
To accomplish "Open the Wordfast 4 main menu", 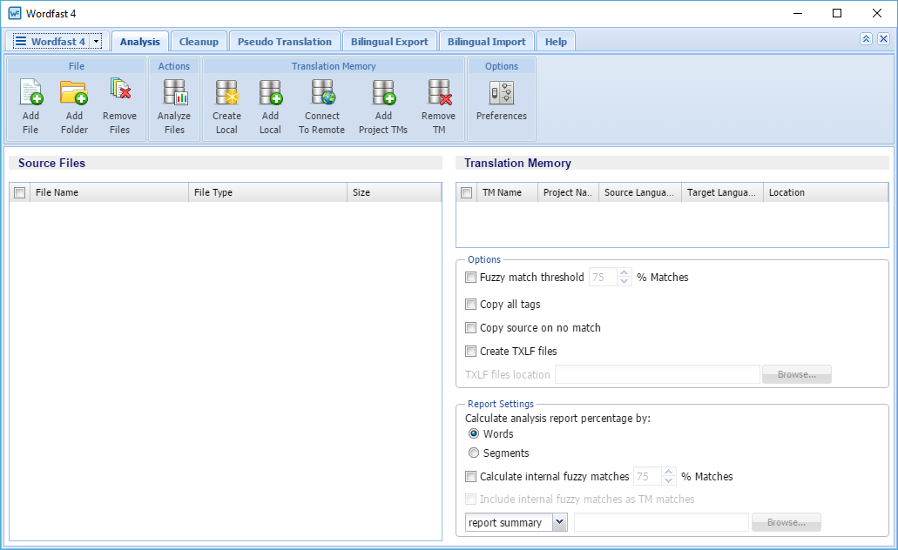I will click(51, 41).
